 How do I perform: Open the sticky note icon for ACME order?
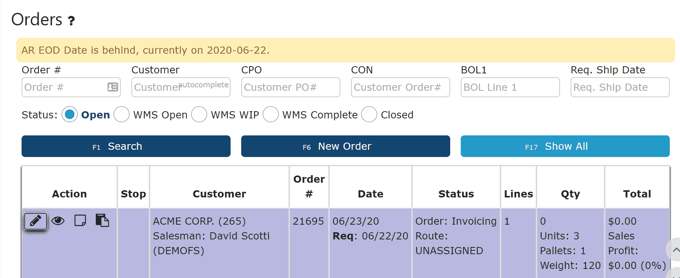[80, 221]
